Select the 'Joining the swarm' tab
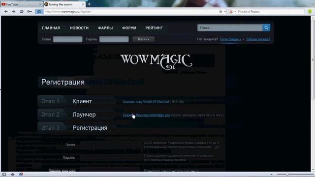315x177 pixels. tap(64, 4)
